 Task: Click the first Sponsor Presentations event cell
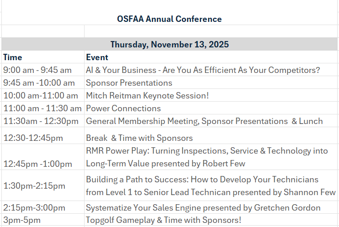click(129, 83)
